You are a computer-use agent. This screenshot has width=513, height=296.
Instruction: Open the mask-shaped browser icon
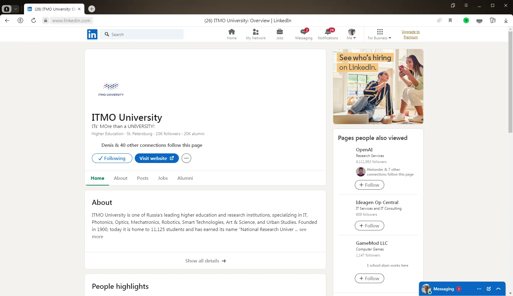(x=479, y=21)
